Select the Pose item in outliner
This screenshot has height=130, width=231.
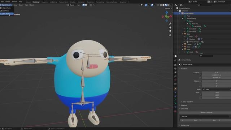pyautogui.click(x=188, y=16)
